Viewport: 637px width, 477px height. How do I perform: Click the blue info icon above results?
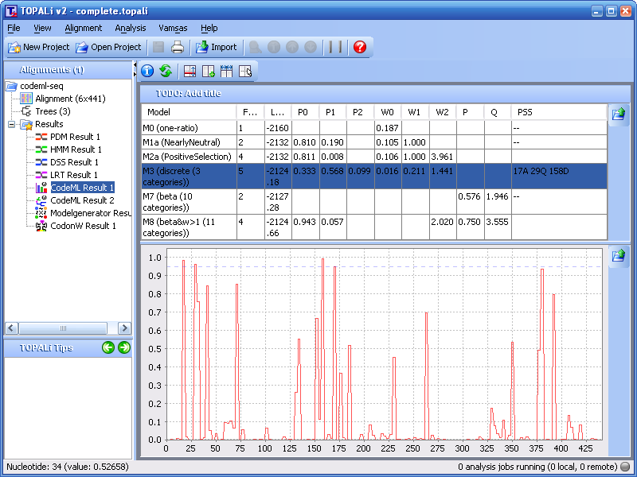[x=147, y=71]
